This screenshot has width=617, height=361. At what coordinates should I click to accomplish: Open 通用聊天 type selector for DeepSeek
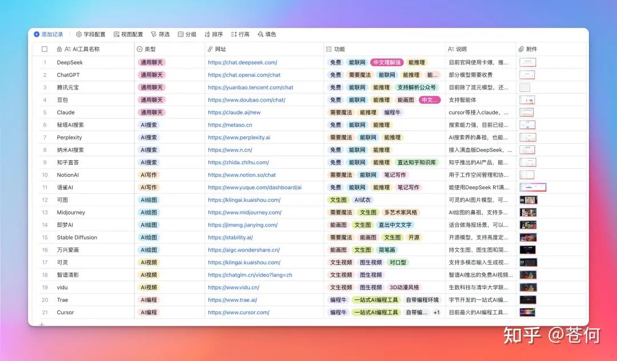(x=151, y=63)
